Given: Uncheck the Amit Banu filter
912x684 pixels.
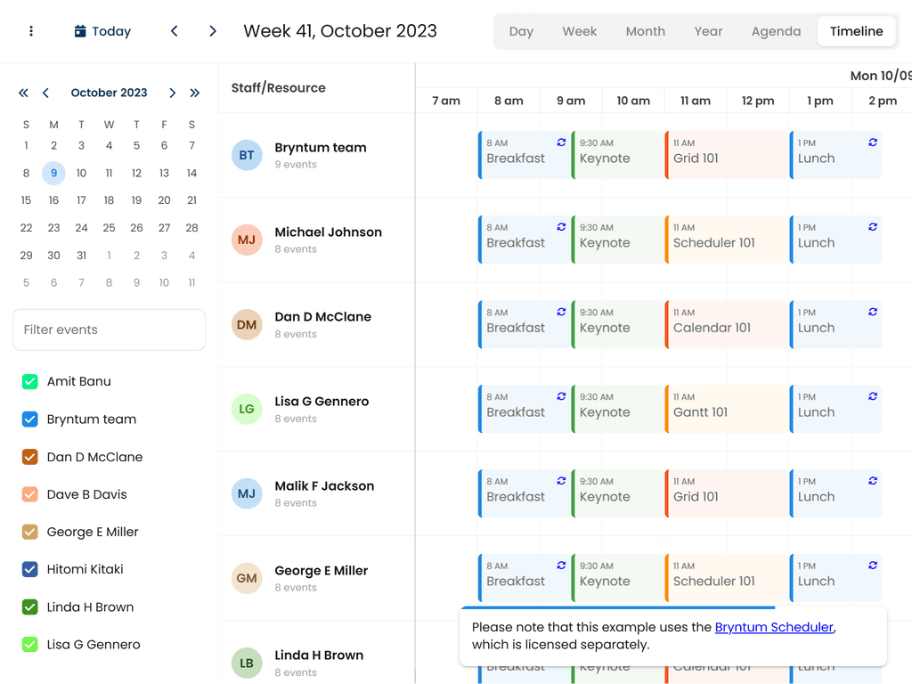Looking at the screenshot, I should tap(29, 381).
